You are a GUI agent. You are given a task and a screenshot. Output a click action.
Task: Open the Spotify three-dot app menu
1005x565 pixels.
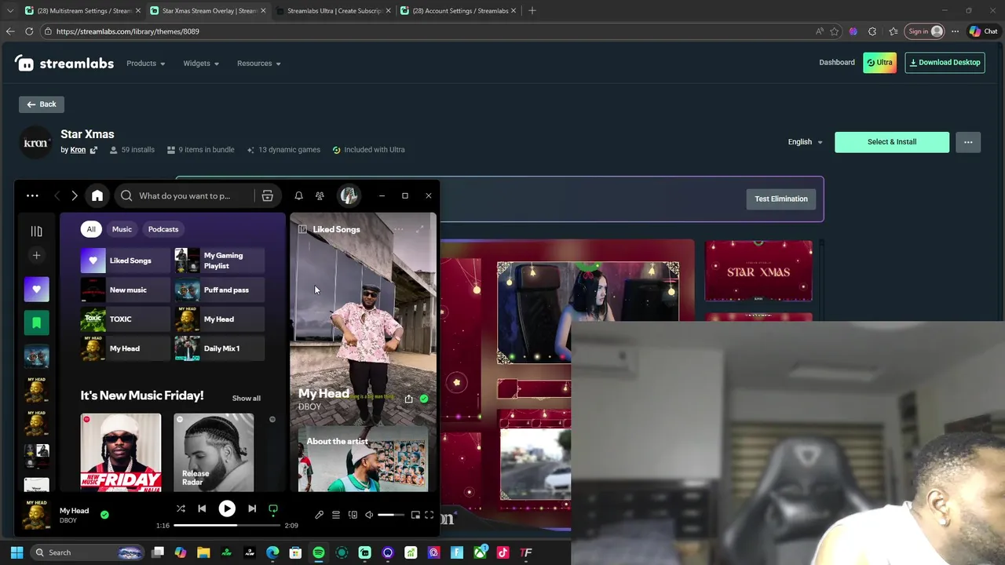pos(32,195)
